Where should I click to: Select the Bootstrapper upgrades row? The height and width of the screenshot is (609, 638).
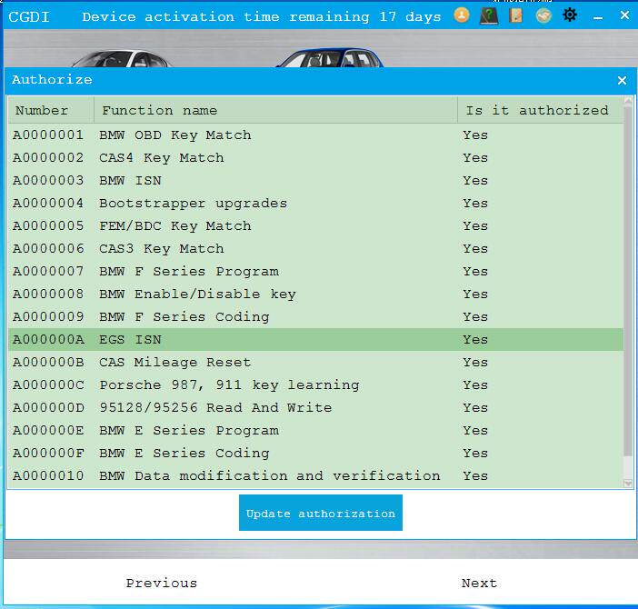pyautogui.click(x=315, y=204)
